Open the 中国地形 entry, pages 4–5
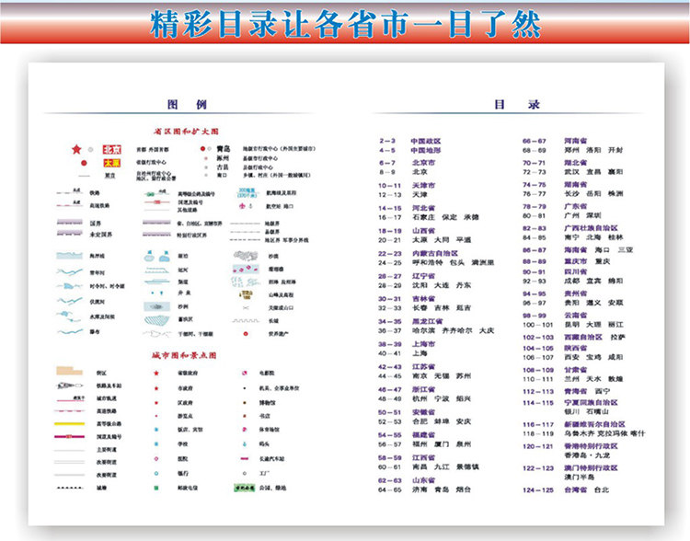This screenshot has height=541, width=690. pos(426,150)
